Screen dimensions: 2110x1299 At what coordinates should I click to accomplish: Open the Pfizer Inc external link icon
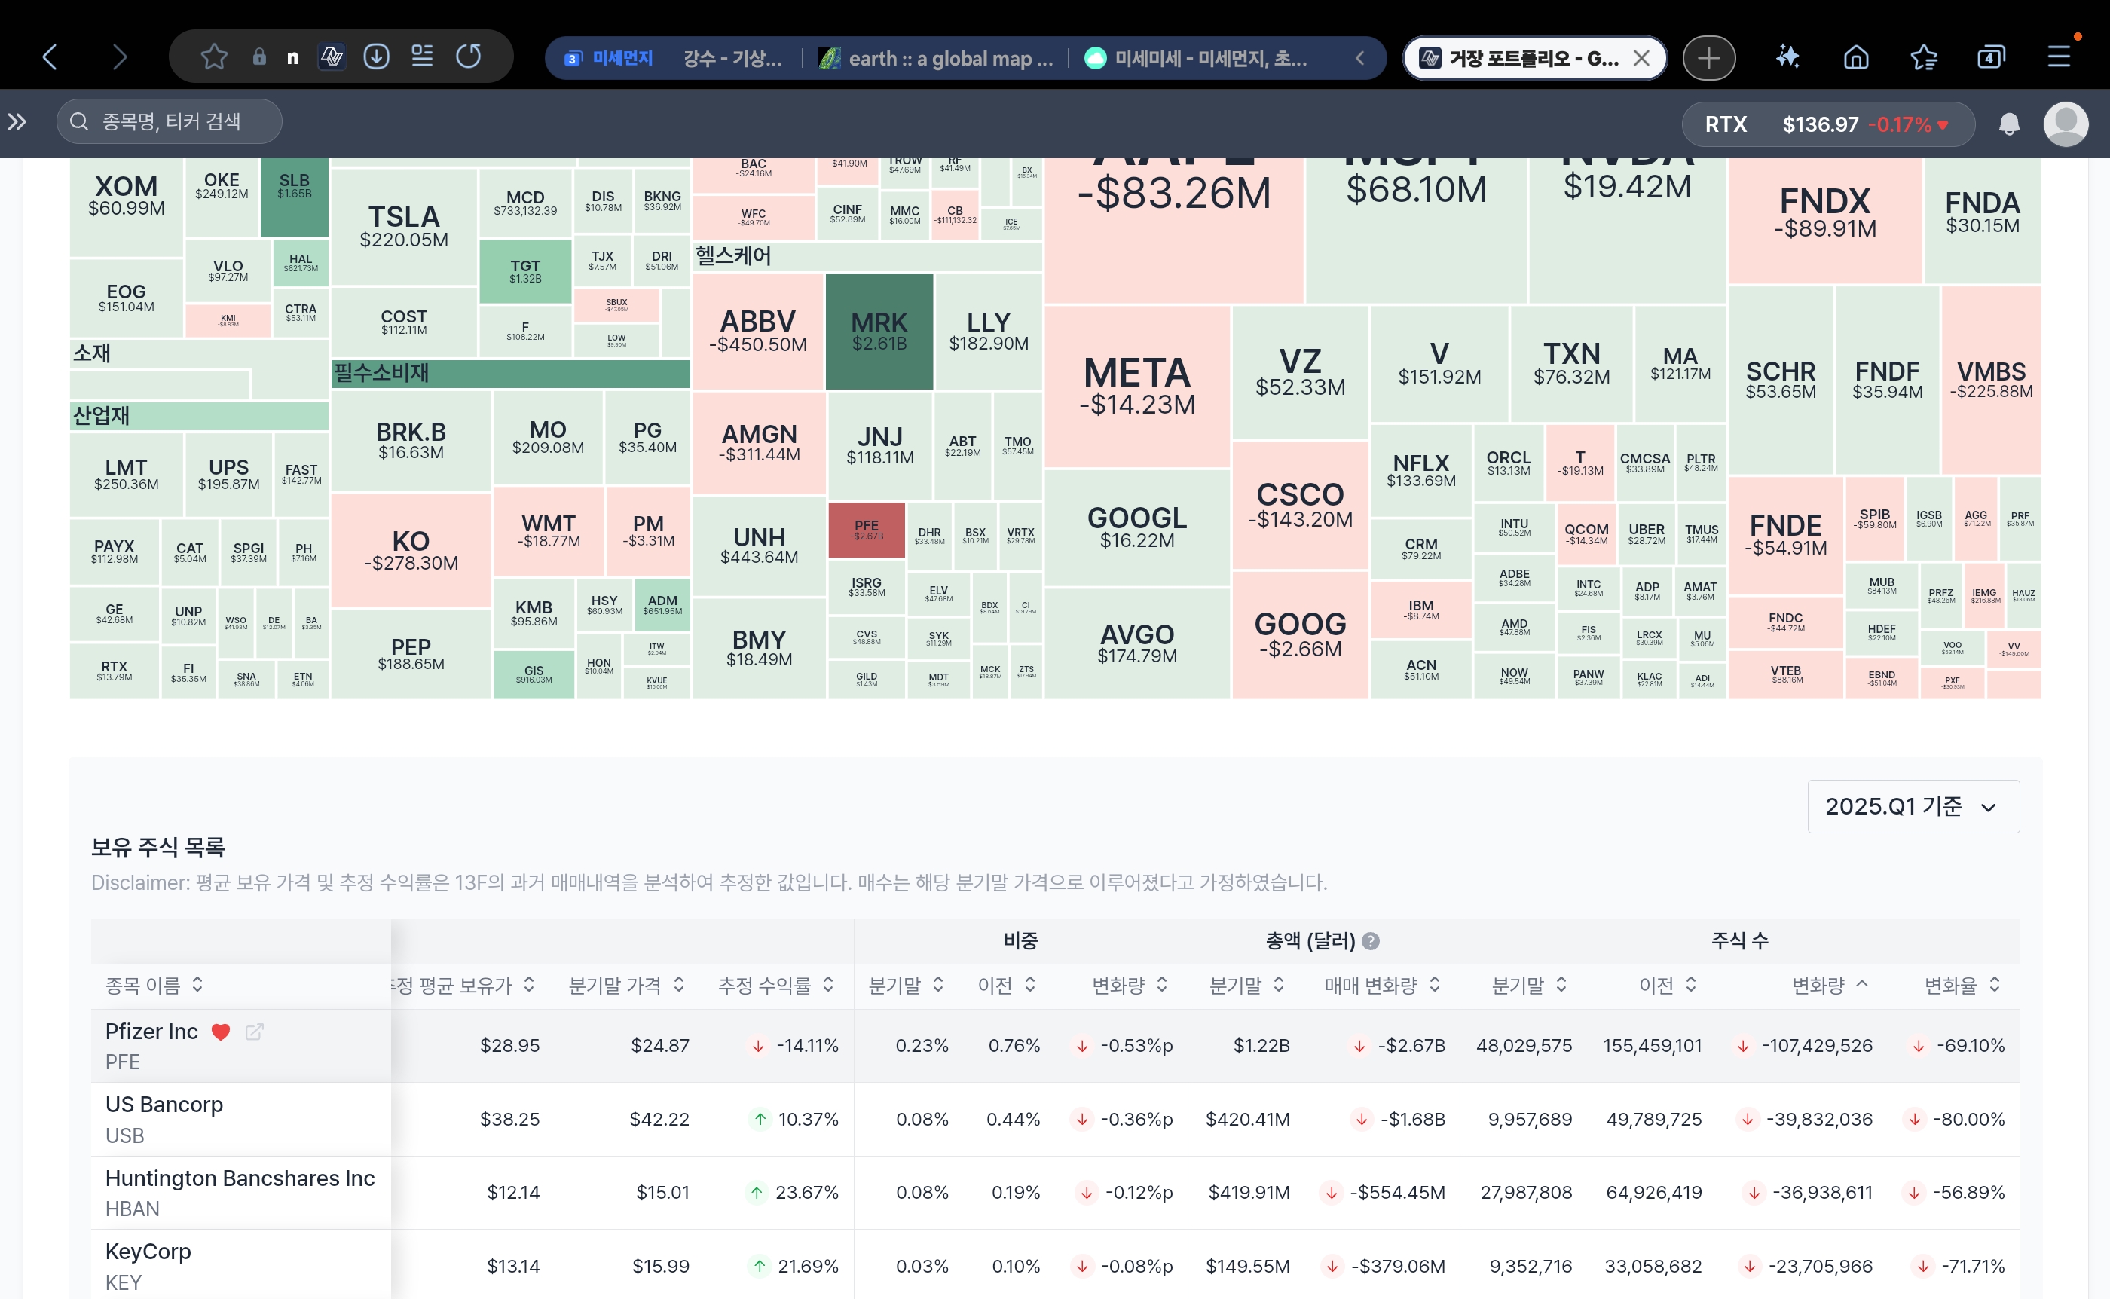coord(254,1032)
